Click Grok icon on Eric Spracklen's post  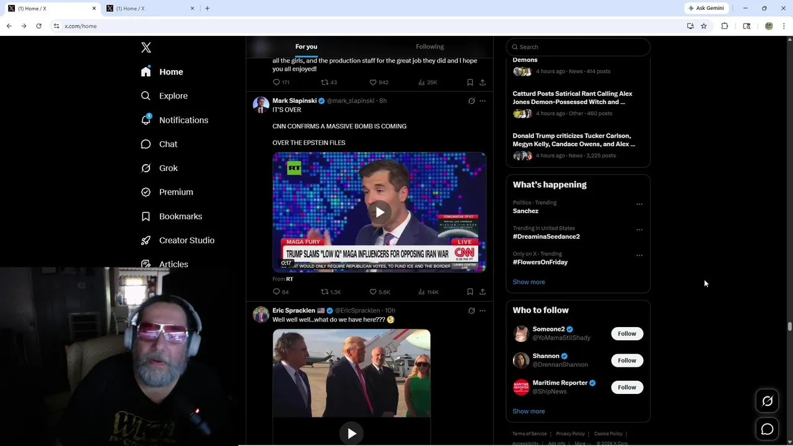471,311
